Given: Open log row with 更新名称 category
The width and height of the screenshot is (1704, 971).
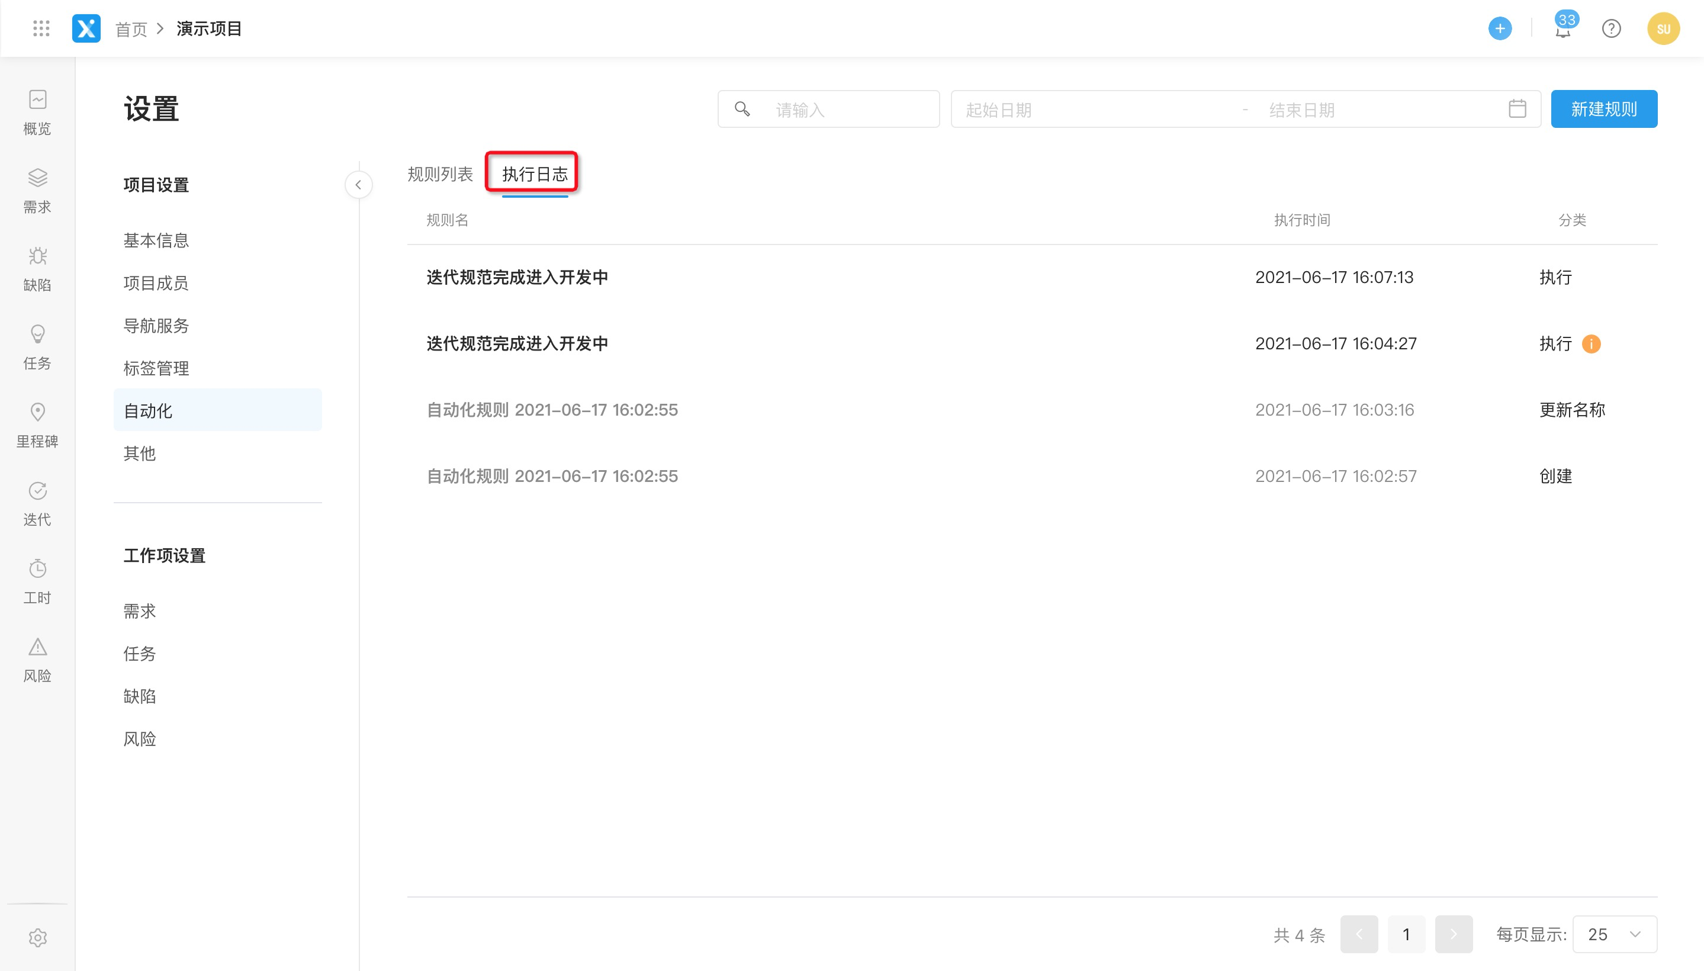Looking at the screenshot, I should pyautogui.click(x=1033, y=410).
